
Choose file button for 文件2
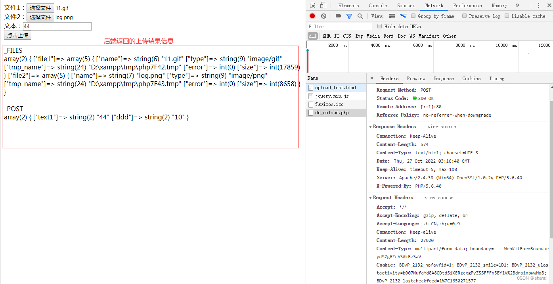pyautogui.click(x=40, y=17)
